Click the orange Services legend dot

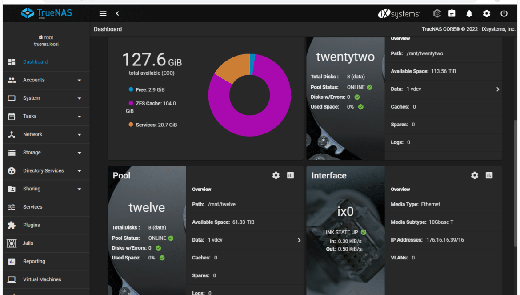tap(131, 125)
